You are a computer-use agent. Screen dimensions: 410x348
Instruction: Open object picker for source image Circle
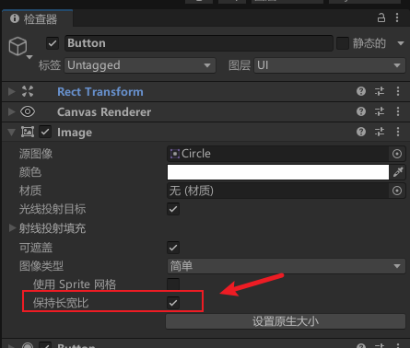click(x=397, y=154)
